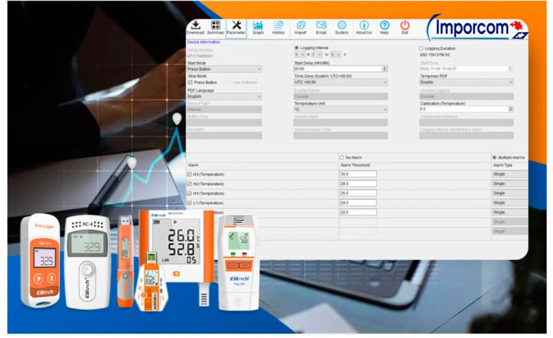Click the red Exit power icon

point(405,27)
